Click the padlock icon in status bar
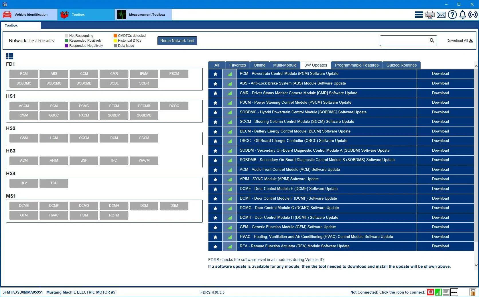 [472, 292]
